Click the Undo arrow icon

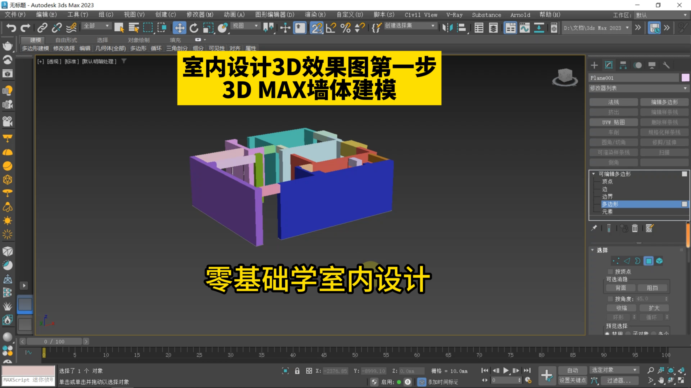click(x=11, y=28)
